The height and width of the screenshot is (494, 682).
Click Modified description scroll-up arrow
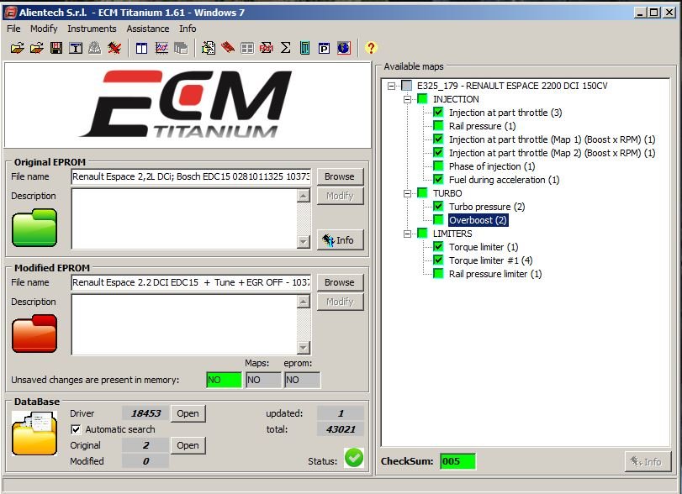pyautogui.click(x=304, y=302)
